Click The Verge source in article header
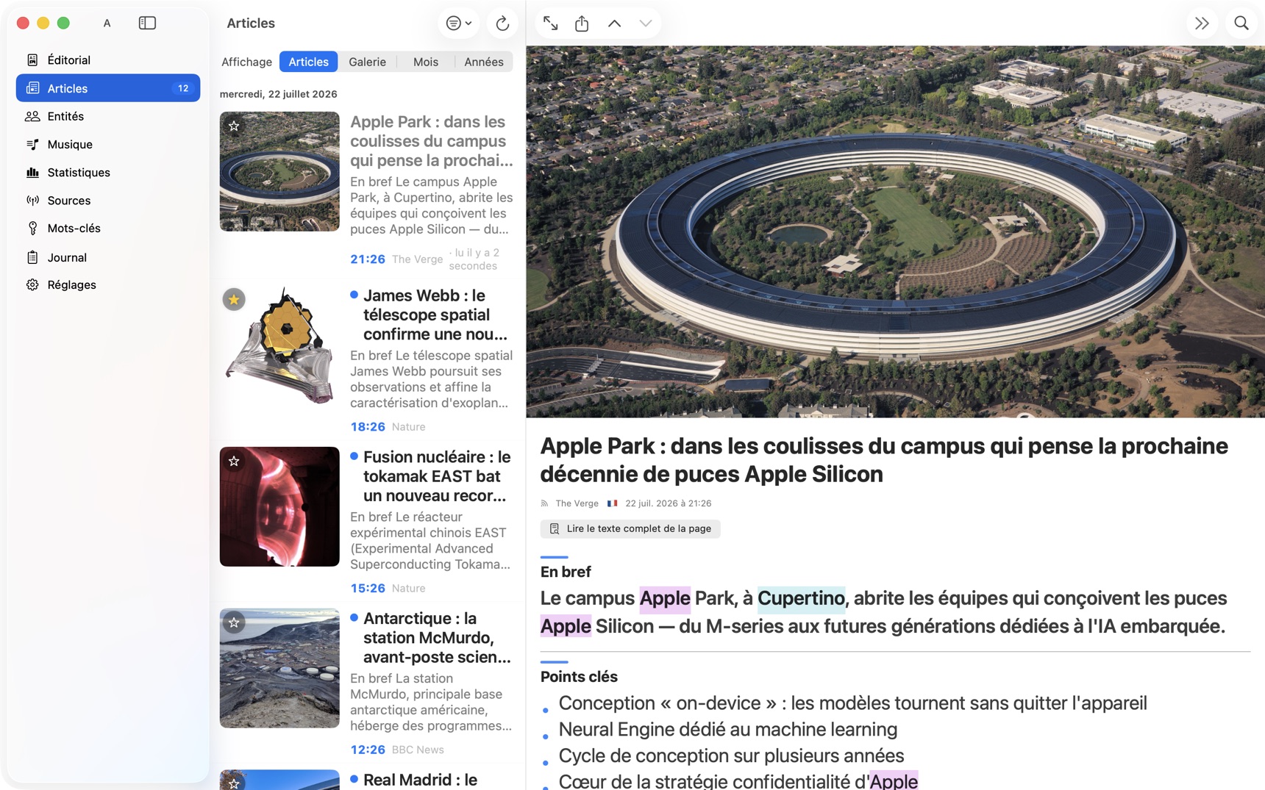 [x=577, y=503]
